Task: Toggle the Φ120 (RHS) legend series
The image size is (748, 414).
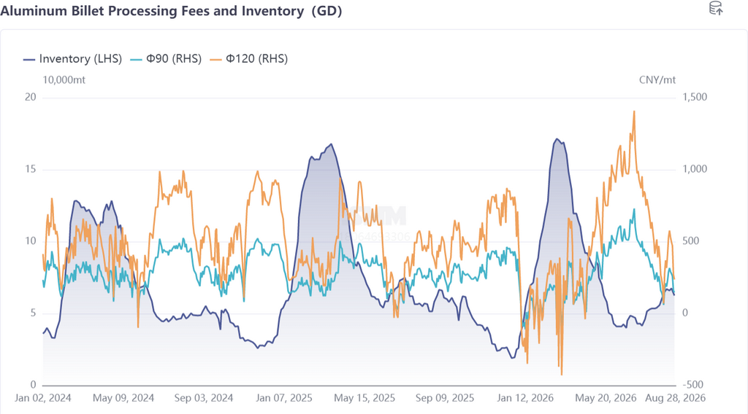Action: coord(249,59)
